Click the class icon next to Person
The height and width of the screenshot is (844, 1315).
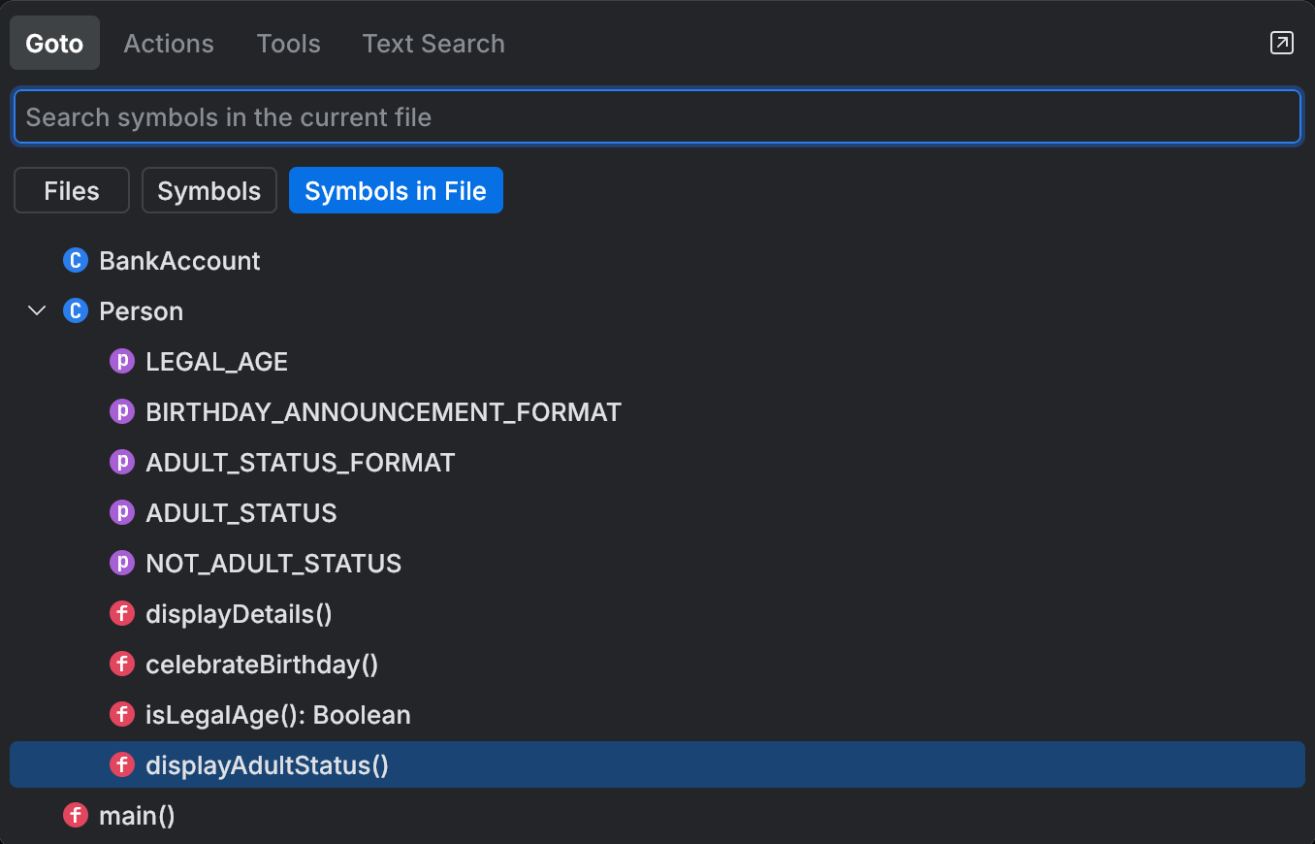point(75,310)
